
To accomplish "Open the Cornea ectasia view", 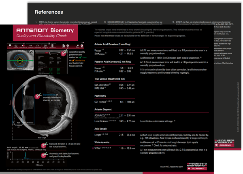I will click(x=38, y=46).
